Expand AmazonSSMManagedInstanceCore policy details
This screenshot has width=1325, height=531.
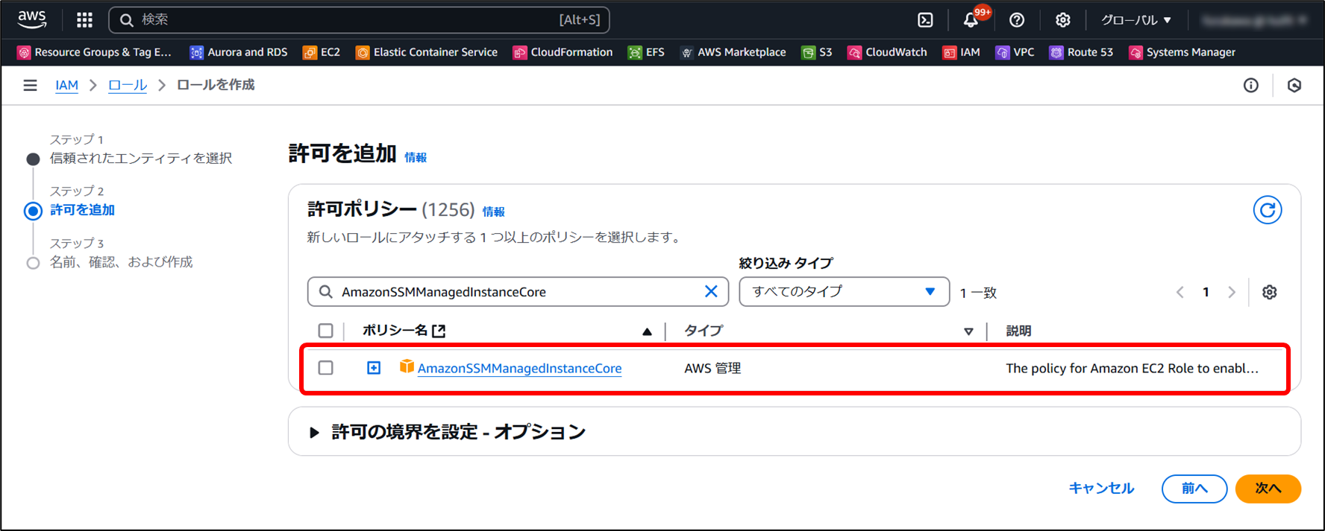point(374,368)
